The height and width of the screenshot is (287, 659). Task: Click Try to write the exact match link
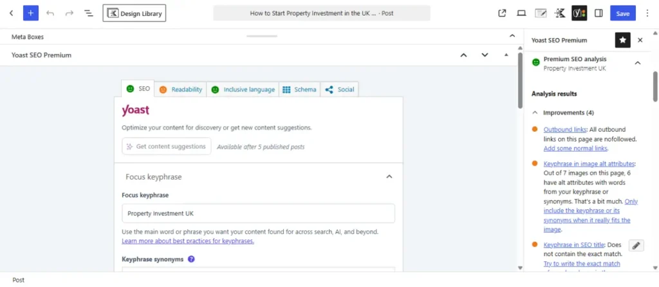click(x=582, y=263)
